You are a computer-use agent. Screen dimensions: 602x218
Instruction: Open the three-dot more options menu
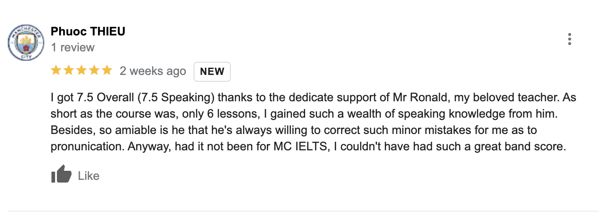[570, 40]
